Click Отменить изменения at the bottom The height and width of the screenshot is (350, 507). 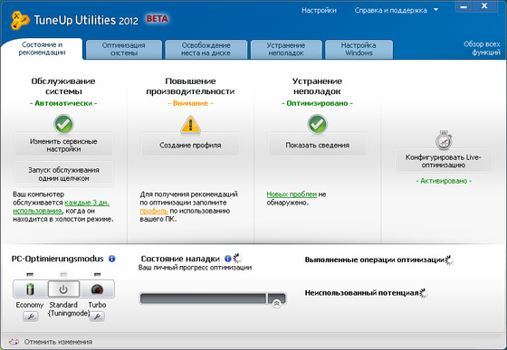(58, 342)
